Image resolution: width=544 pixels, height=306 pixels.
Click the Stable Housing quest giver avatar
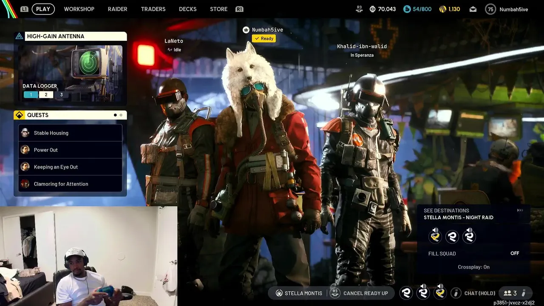pos(25,133)
